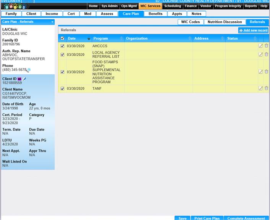Open the Finance menu
Image resolution: width=270 pixels, height=220 pixels.
(191, 6)
